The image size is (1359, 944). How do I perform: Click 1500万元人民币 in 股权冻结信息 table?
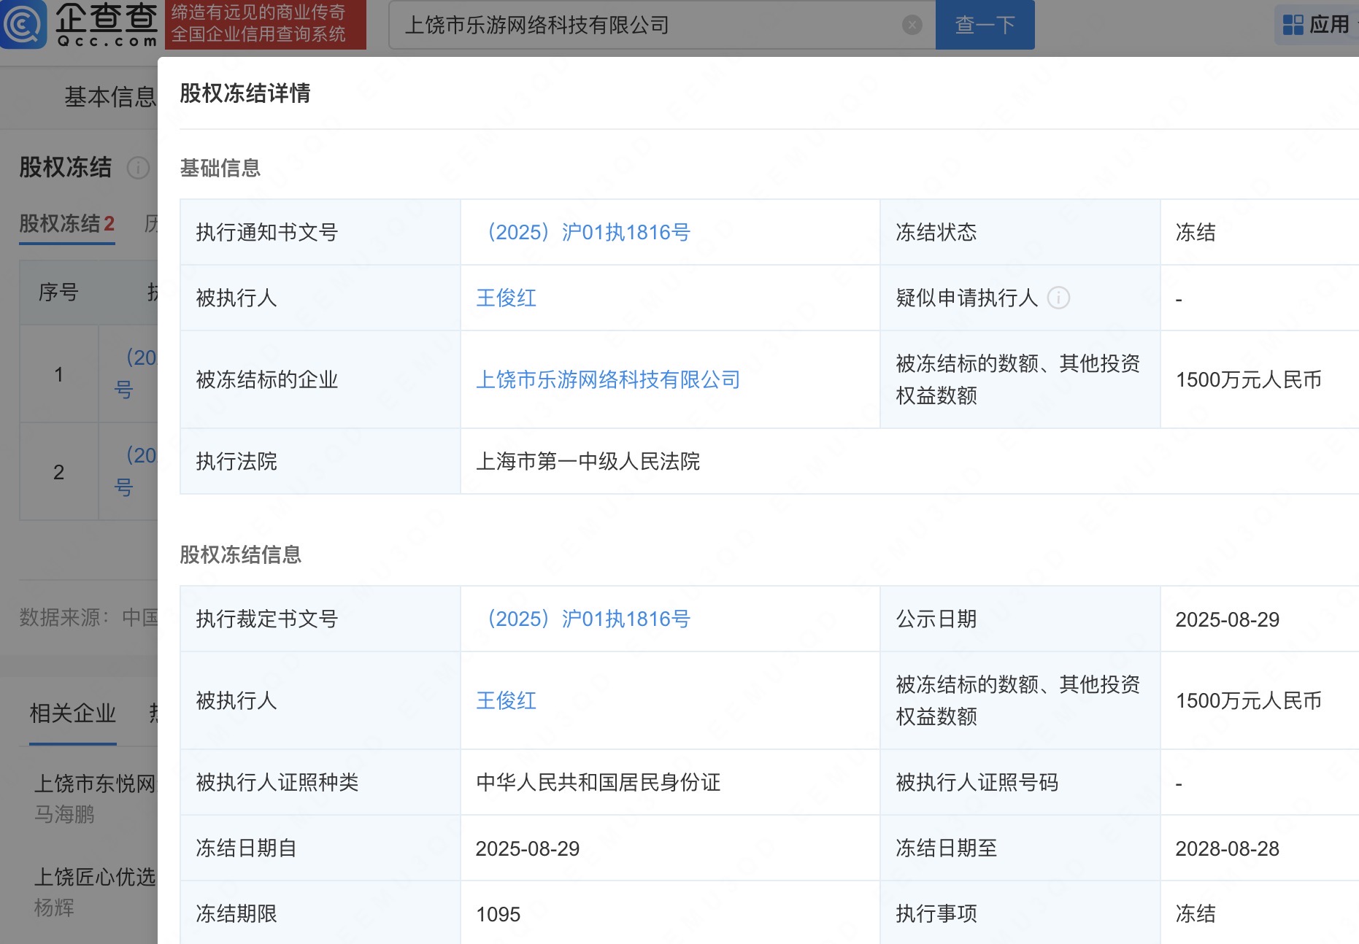click(x=1249, y=700)
